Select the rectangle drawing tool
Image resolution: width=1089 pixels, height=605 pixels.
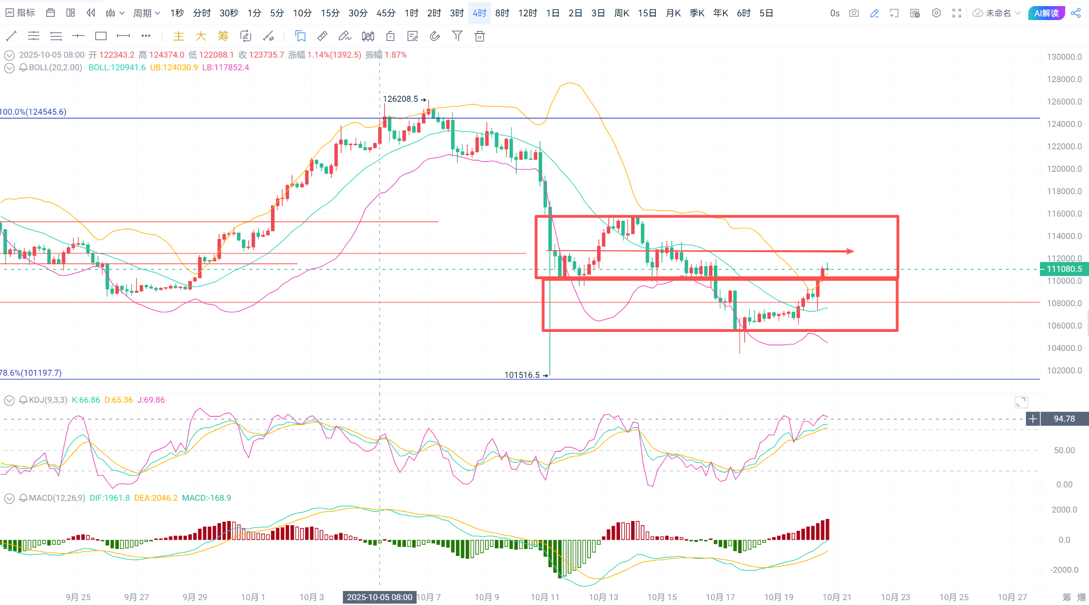coord(101,36)
